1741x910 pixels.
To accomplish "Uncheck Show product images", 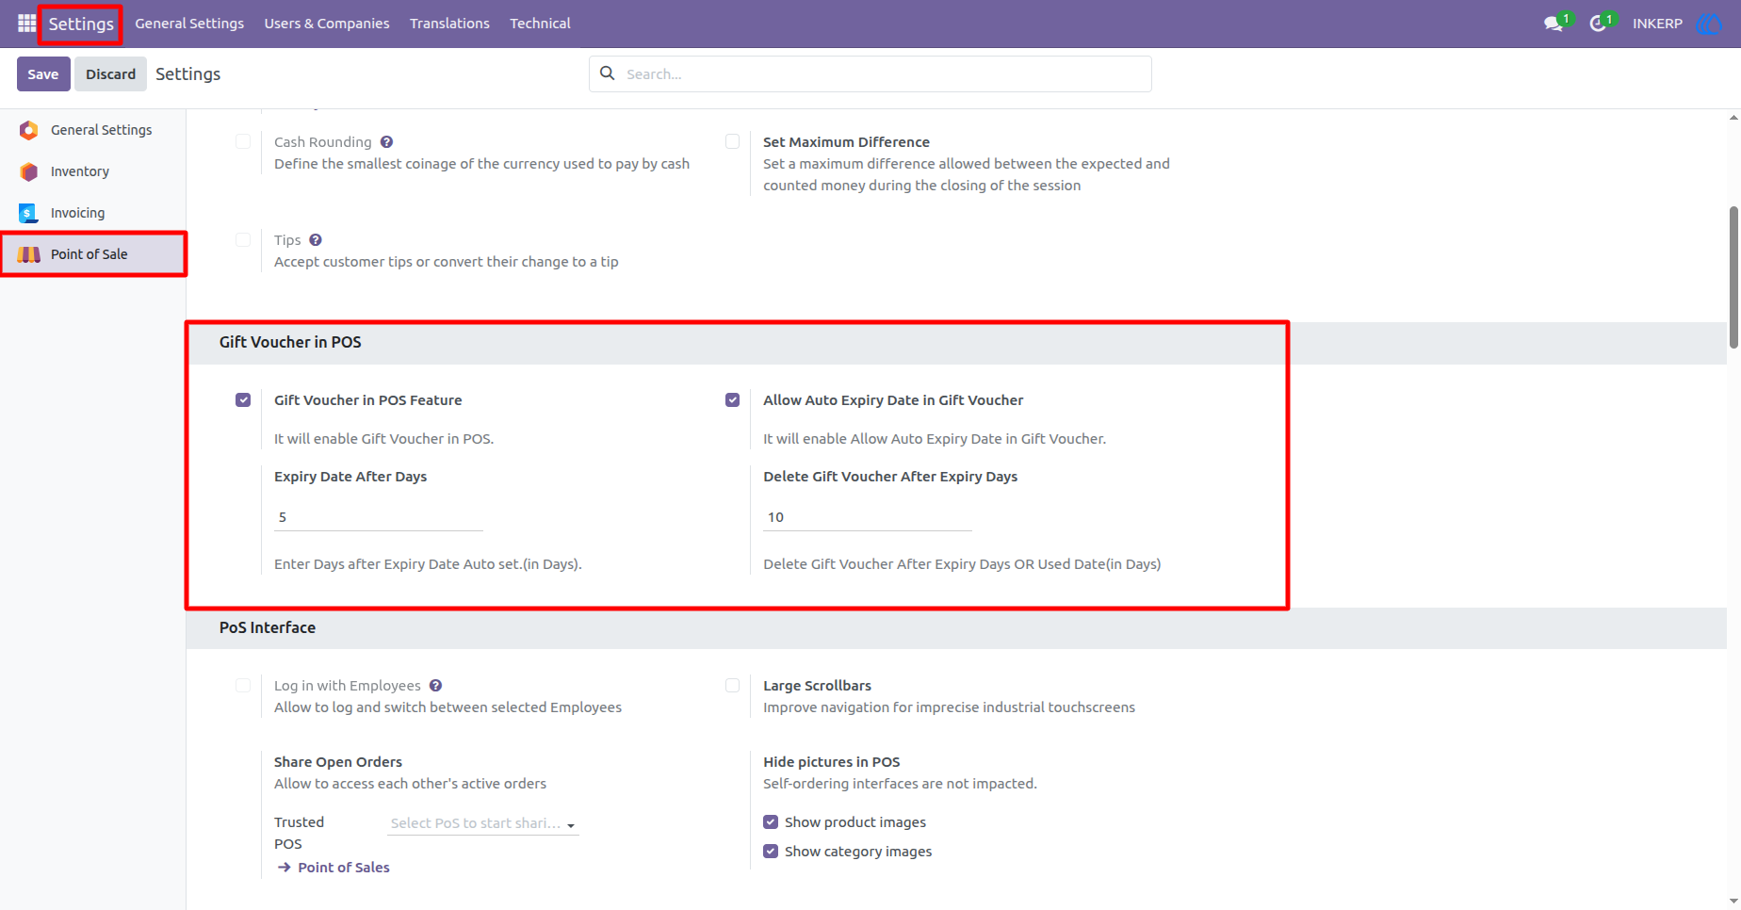I will click(771, 822).
